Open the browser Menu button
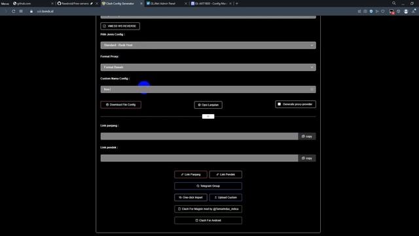This screenshot has width=419, height=236. (5, 3)
